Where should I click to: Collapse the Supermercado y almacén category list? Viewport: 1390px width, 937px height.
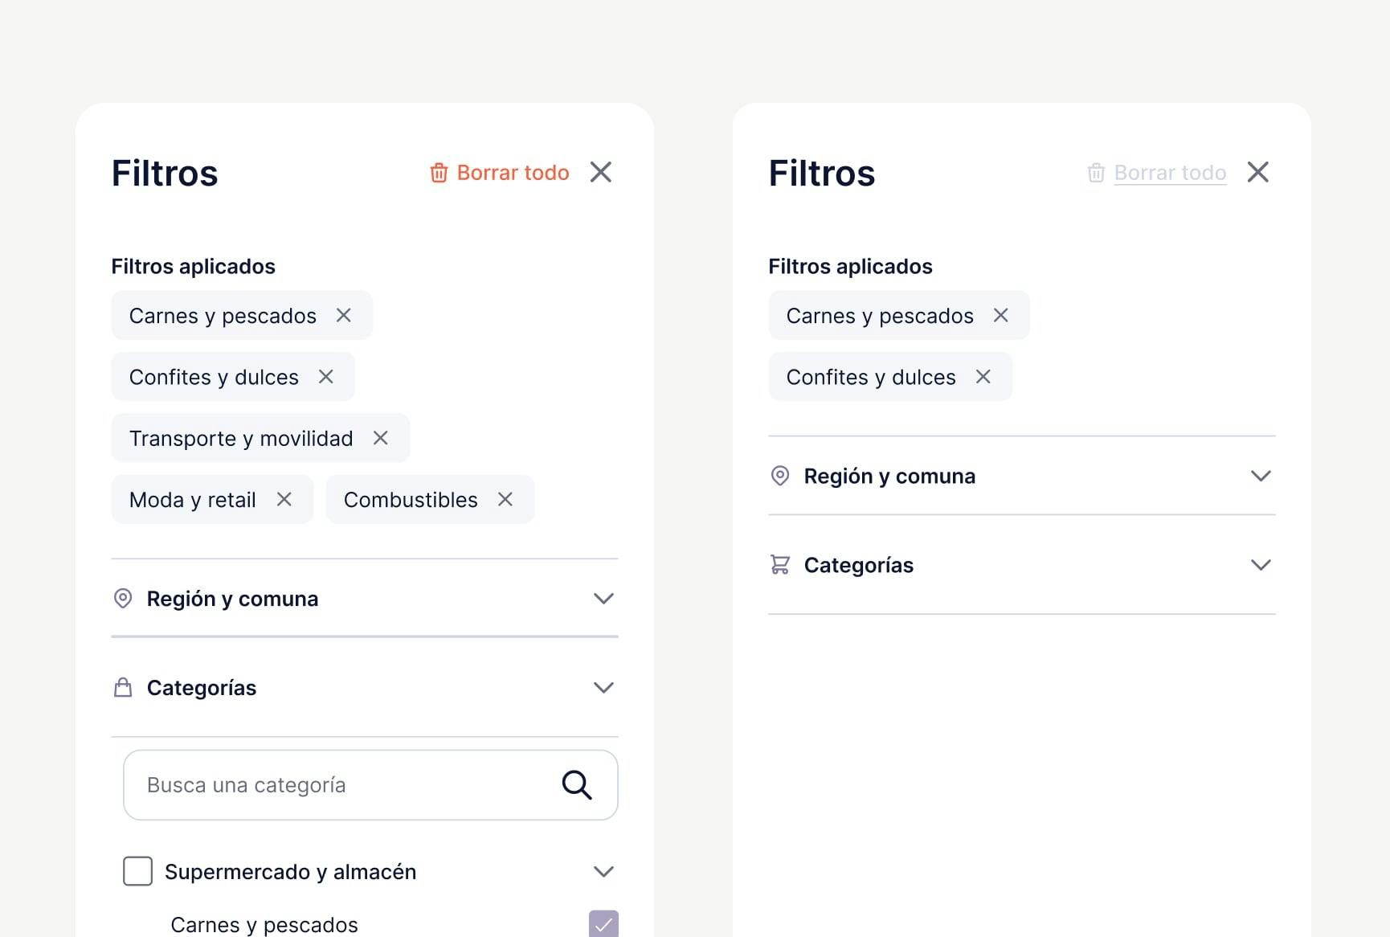pyautogui.click(x=603, y=871)
